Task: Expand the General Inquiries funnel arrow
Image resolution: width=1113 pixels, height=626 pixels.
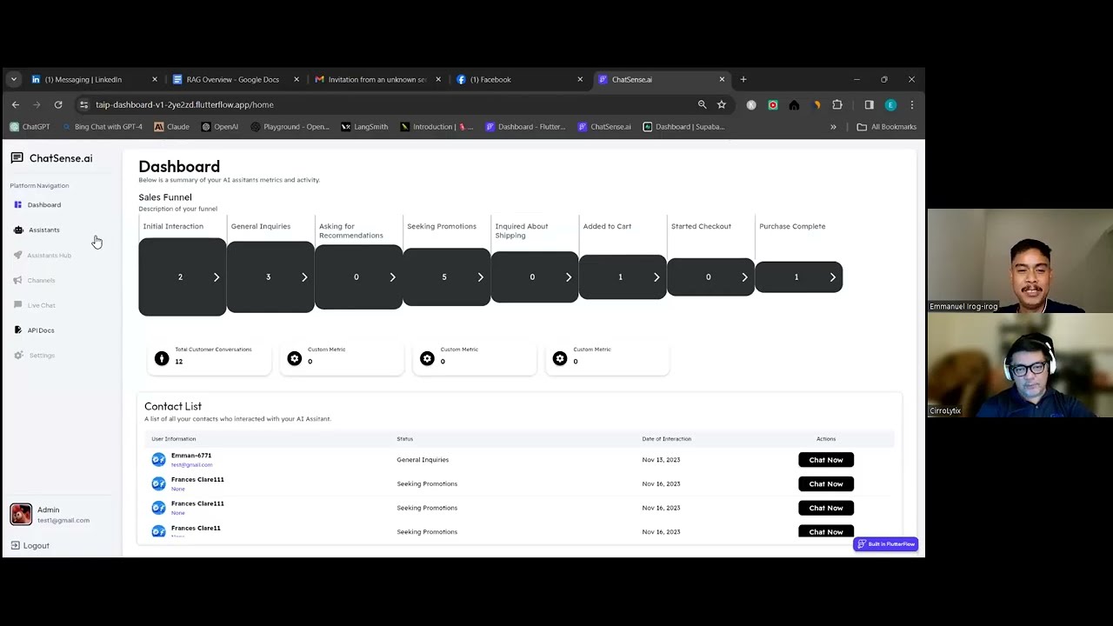Action: coord(304,277)
